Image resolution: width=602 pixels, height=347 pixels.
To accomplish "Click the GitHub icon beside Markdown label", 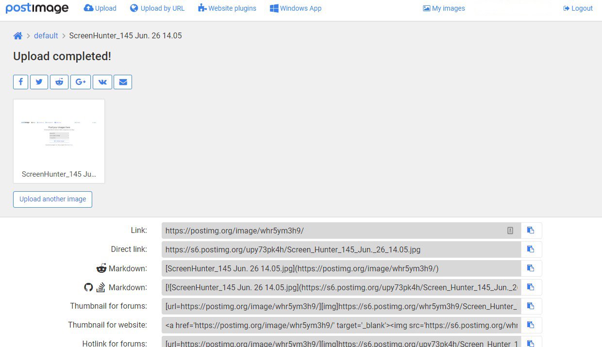I will coord(88,287).
